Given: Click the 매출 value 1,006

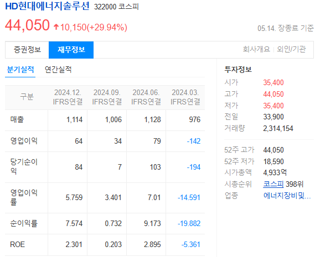Looking at the screenshot, I should coord(113,119).
